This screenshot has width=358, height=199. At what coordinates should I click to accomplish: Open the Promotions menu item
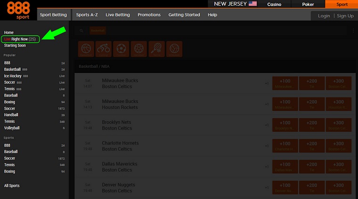click(149, 15)
